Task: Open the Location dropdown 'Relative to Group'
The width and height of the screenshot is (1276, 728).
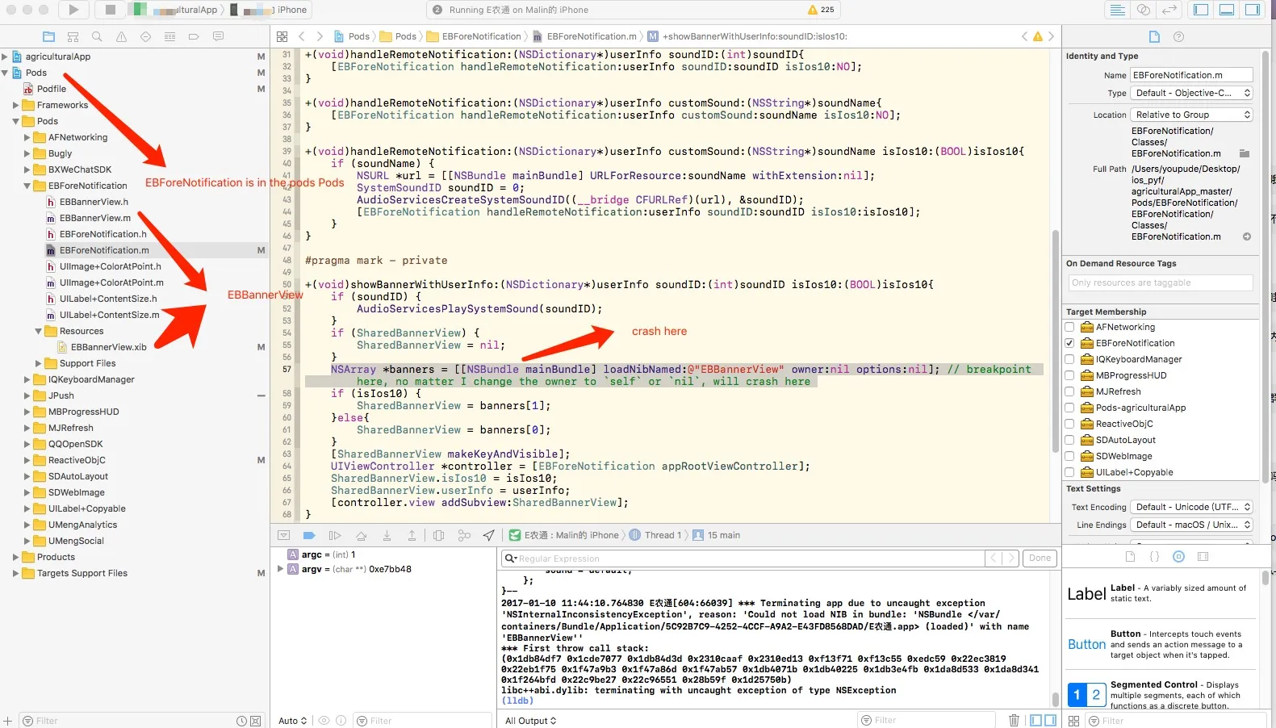Action: click(x=1192, y=115)
